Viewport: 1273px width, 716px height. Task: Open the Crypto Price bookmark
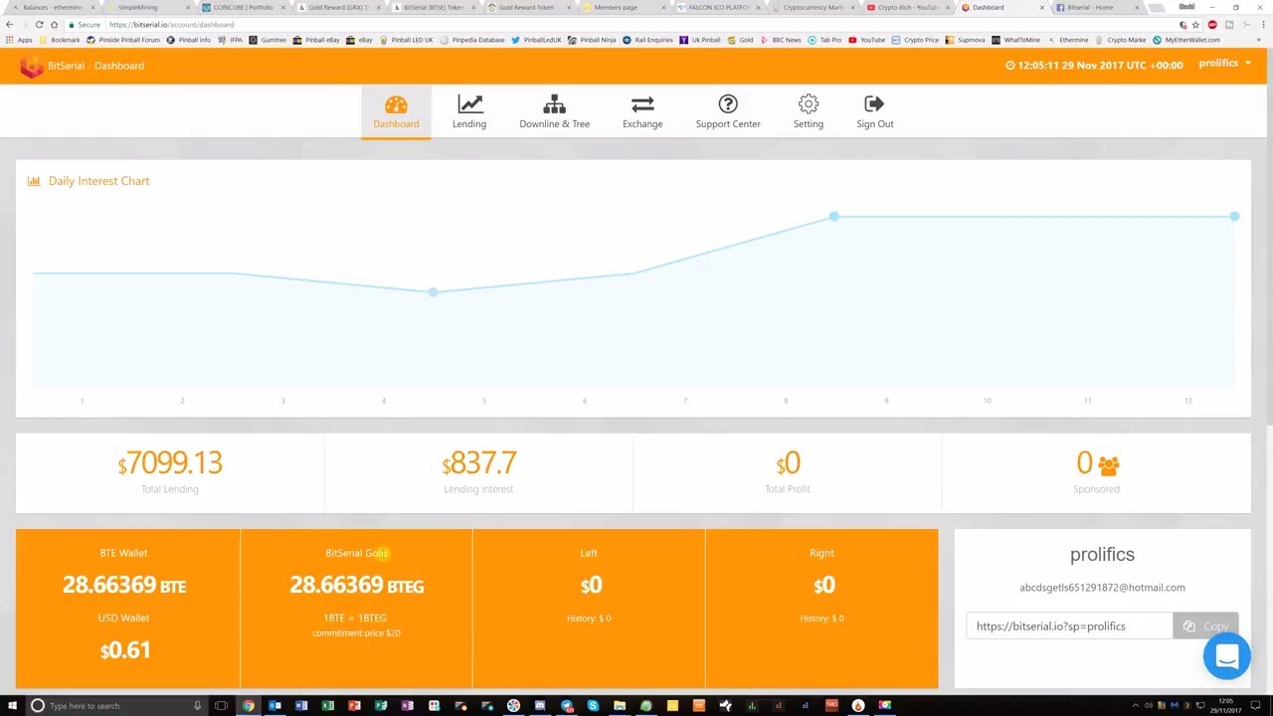coord(915,40)
